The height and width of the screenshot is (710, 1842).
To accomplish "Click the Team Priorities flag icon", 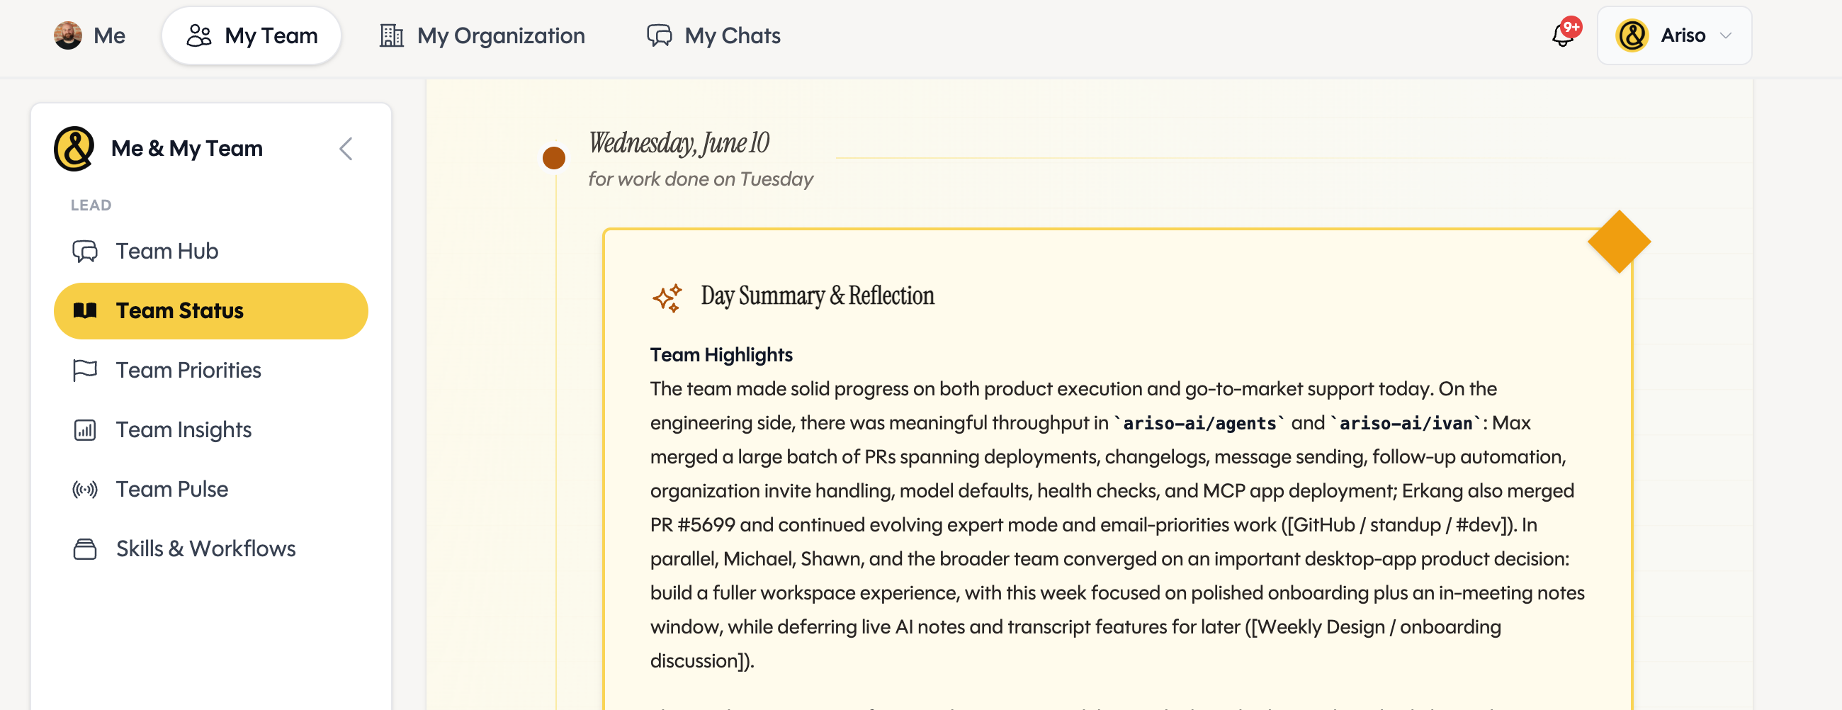I will pos(85,371).
